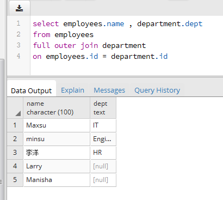Click the HR dept cell

[103, 153]
